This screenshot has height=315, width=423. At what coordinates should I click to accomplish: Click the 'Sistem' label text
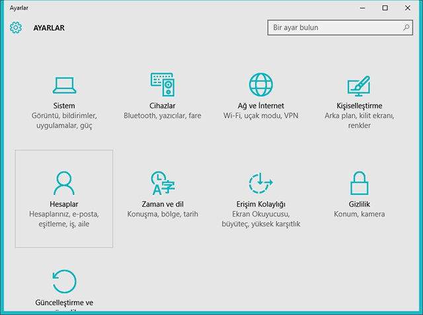64,106
